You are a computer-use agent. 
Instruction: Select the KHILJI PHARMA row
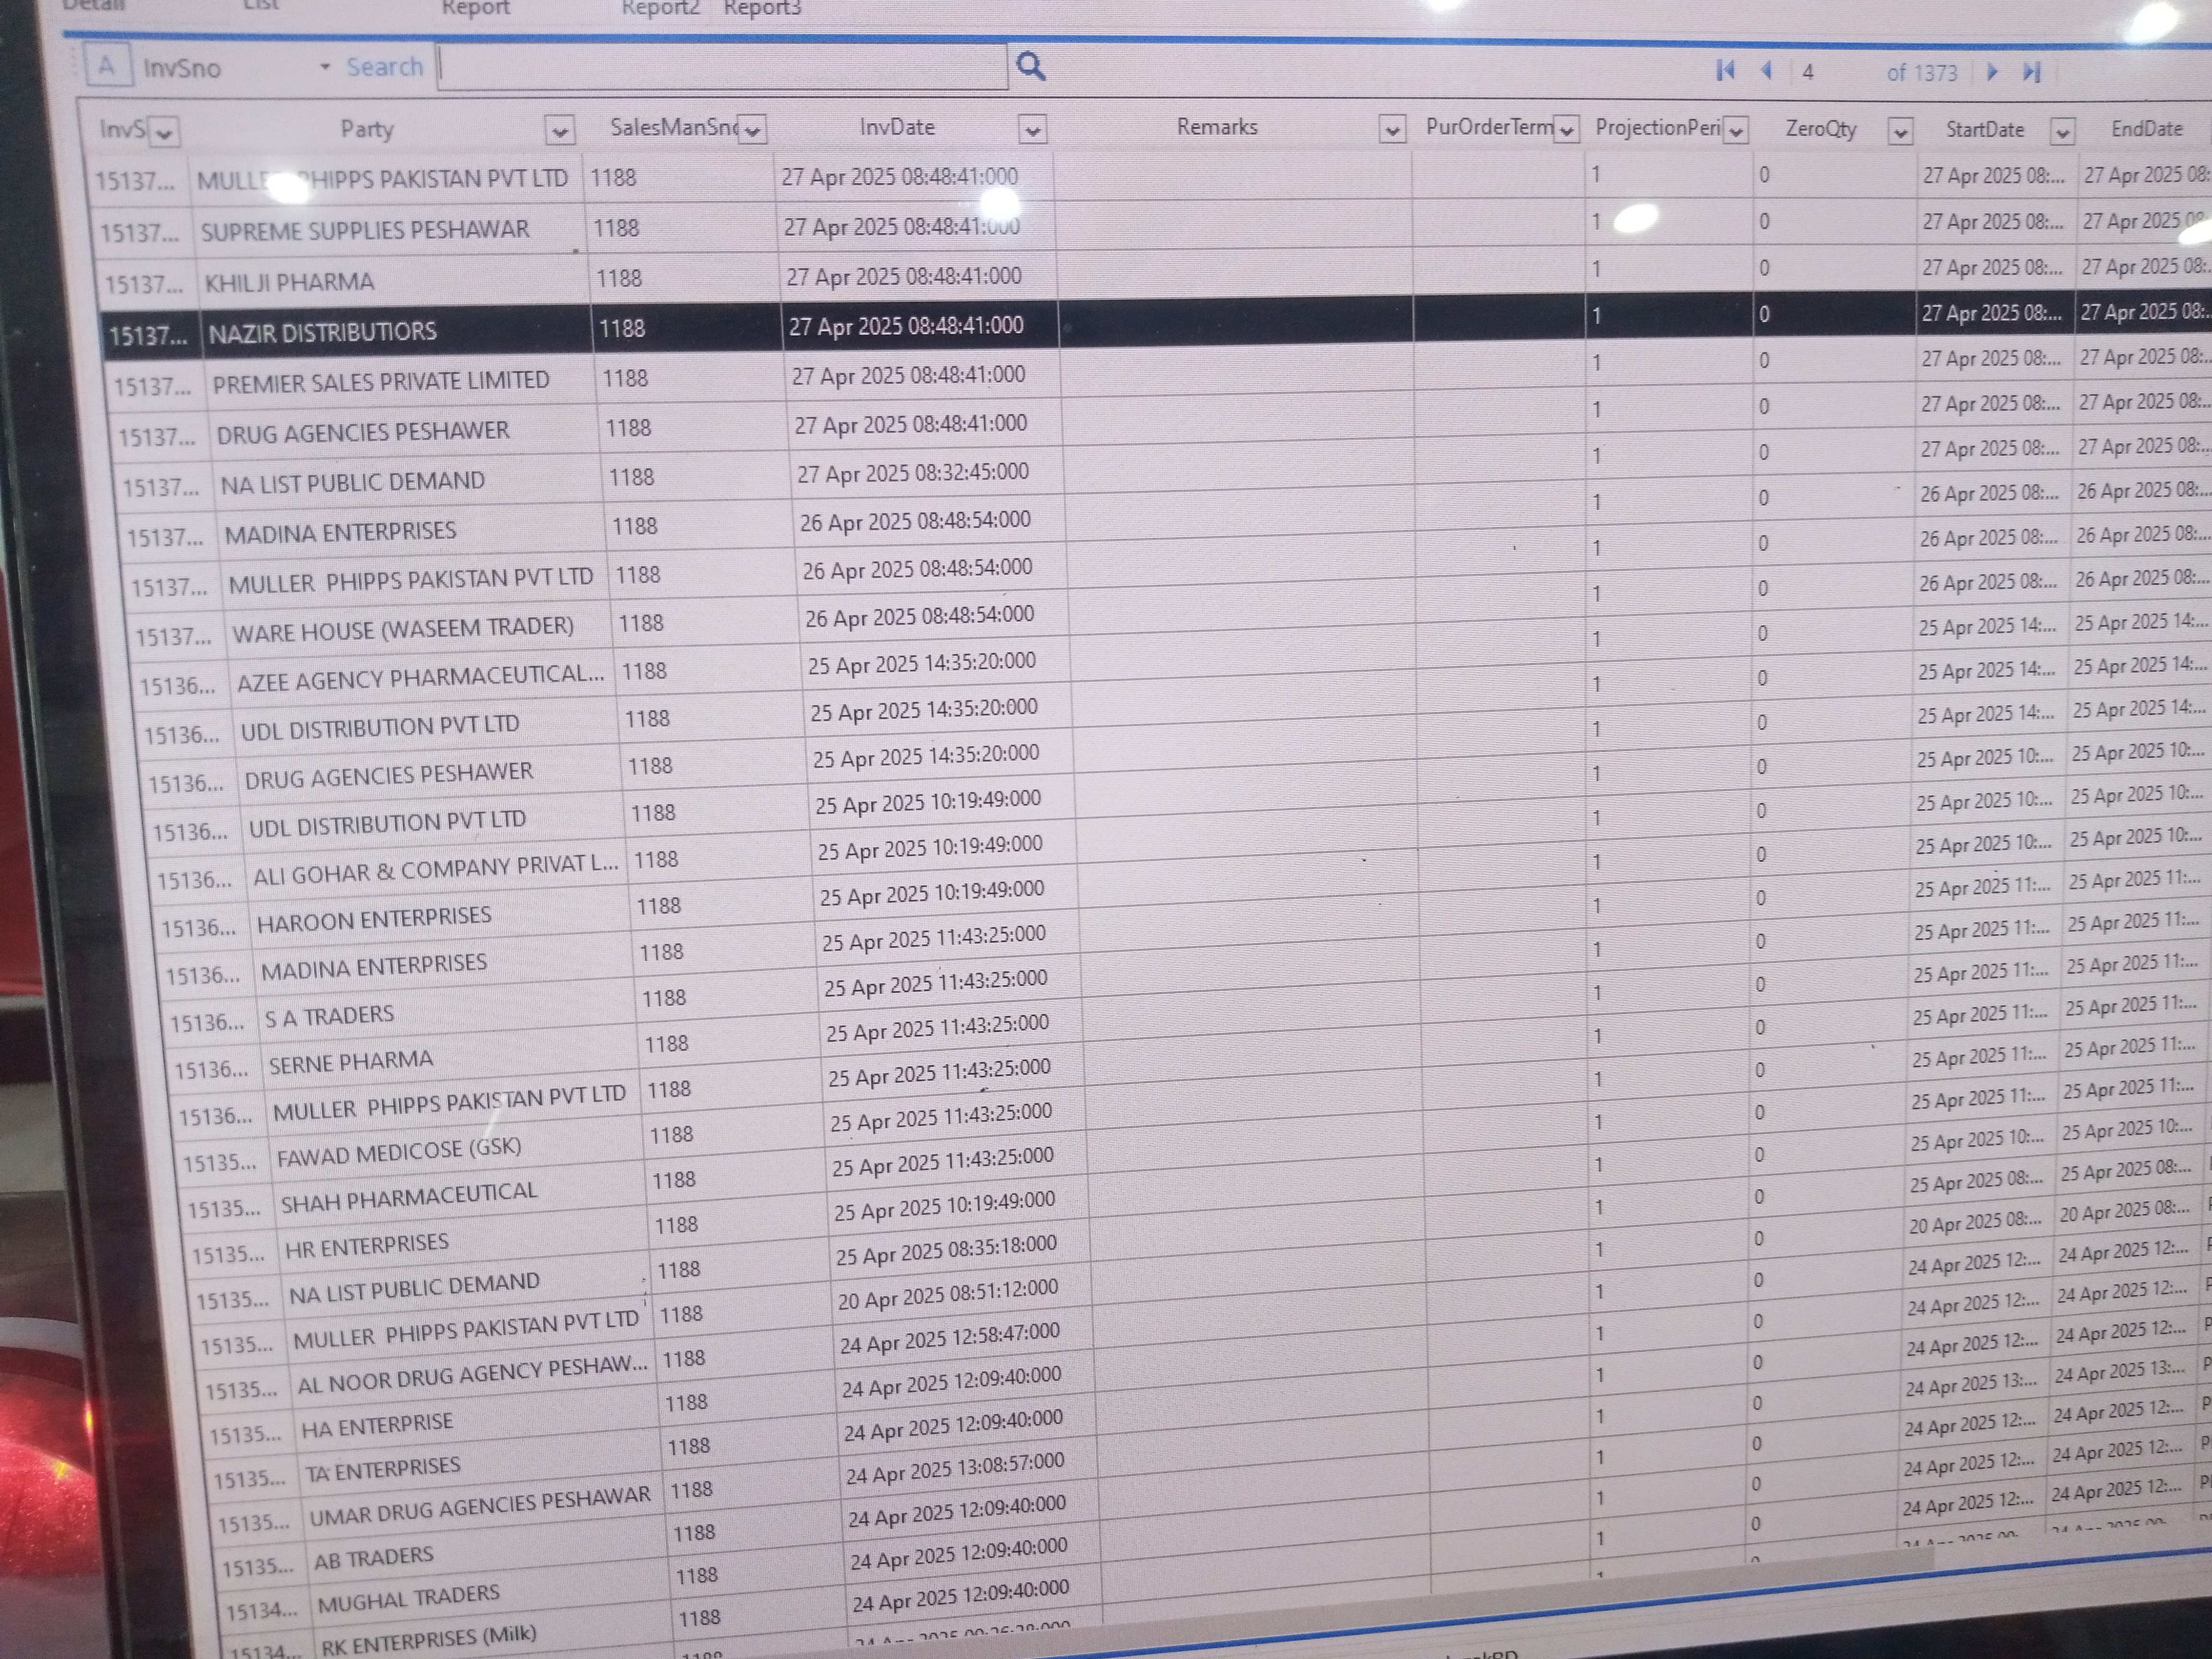coord(289,282)
